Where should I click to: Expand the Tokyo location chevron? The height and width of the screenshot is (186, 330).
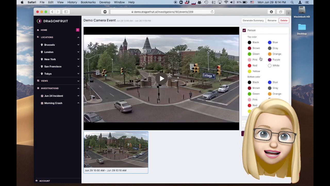click(78, 74)
